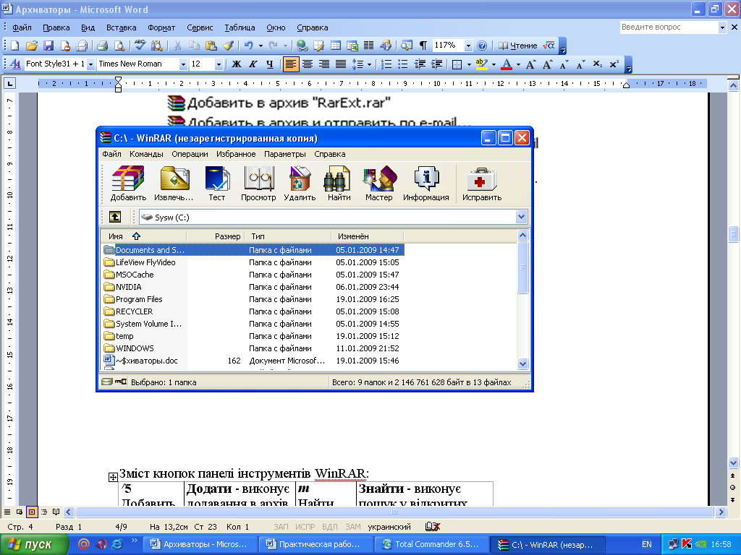
Task: Click the Удалить icon in WinRAR
Action: click(x=300, y=184)
